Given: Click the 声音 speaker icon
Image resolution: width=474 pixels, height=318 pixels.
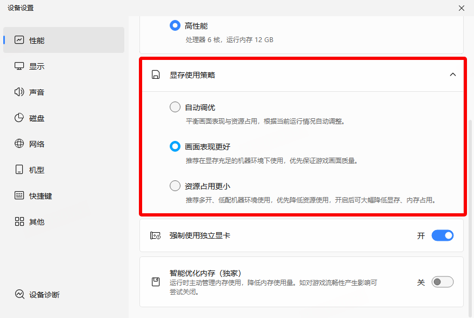Looking at the screenshot, I should [x=19, y=92].
